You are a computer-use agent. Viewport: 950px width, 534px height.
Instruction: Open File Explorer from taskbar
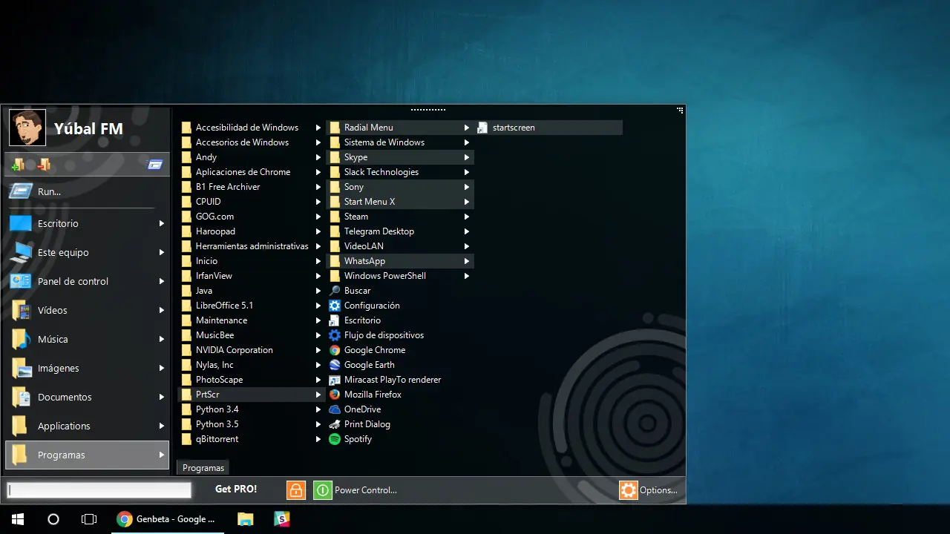(246, 519)
